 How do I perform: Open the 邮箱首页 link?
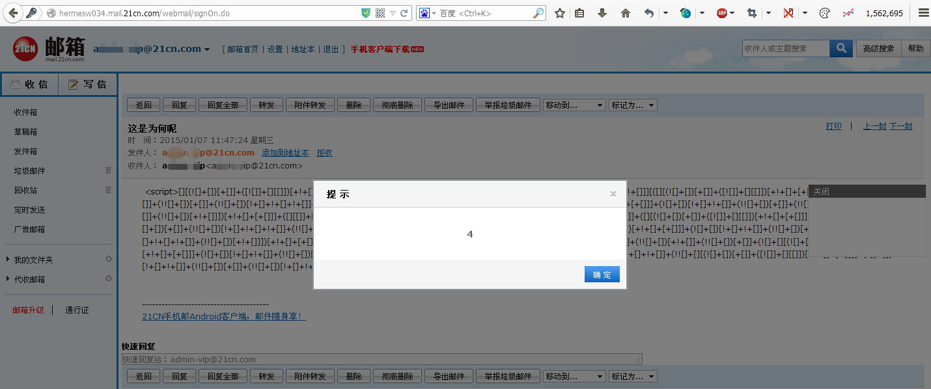(243, 49)
